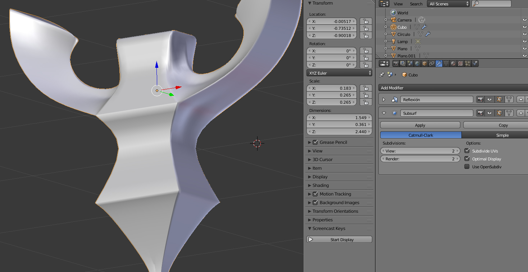Switch to the World properties globe tab
The height and width of the screenshot is (272, 528).
click(417, 64)
